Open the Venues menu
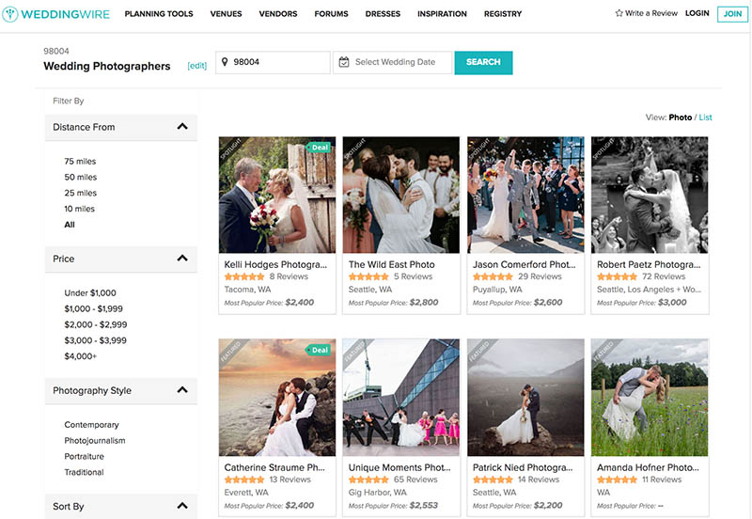Image resolution: width=752 pixels, height=519 pixels. [x=226, y=14]
